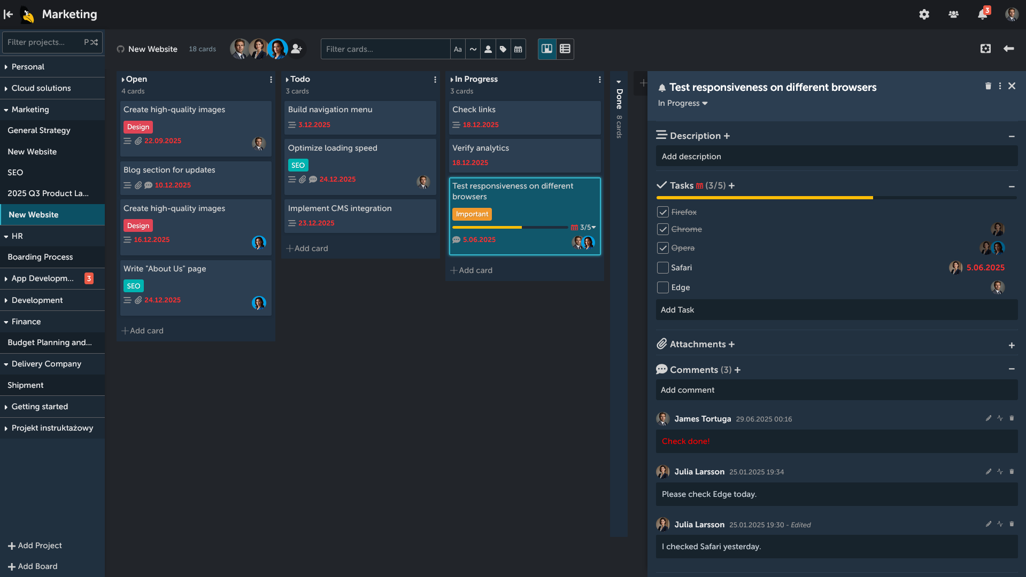Open notifications bell
The image size is (1026, 577).
click(x=982, y=14)
